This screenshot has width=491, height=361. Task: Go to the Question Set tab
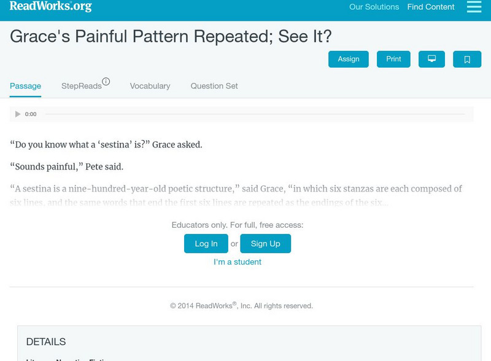(x=214, y=86)
